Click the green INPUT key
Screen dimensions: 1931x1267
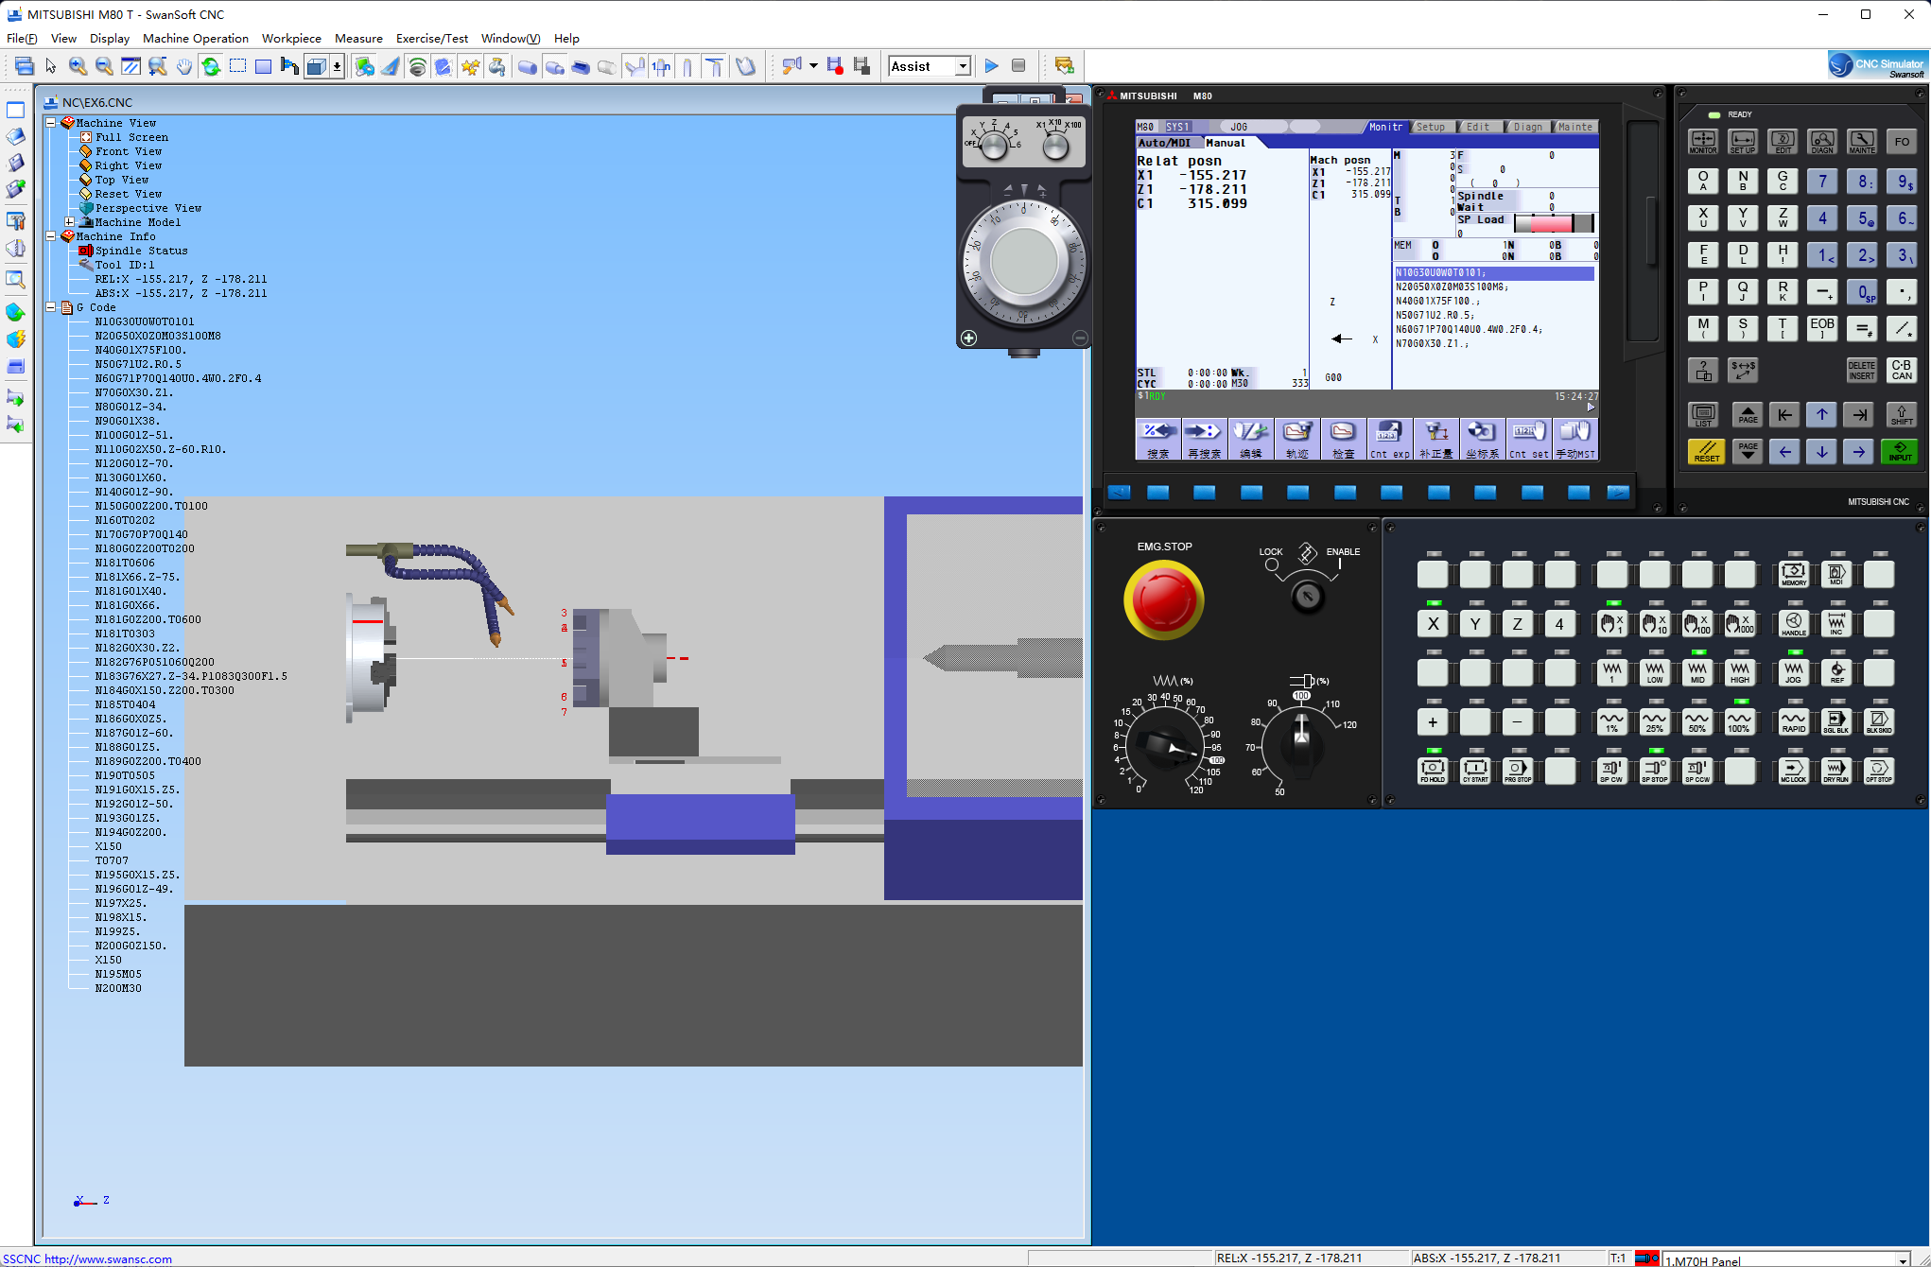coord(1899,451)
